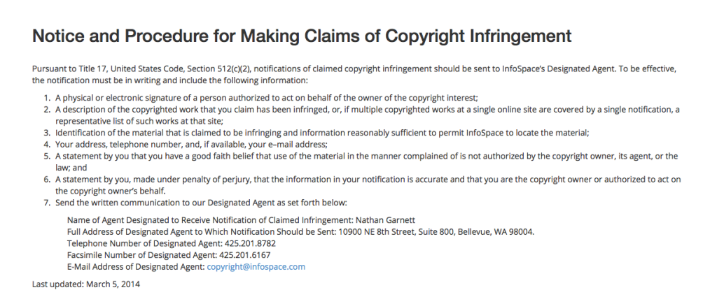Image resolution: width=717 pixels, height=304 pixels.
Task: Click the full address line for Bellevue, WA
Action: coord(300,231)
